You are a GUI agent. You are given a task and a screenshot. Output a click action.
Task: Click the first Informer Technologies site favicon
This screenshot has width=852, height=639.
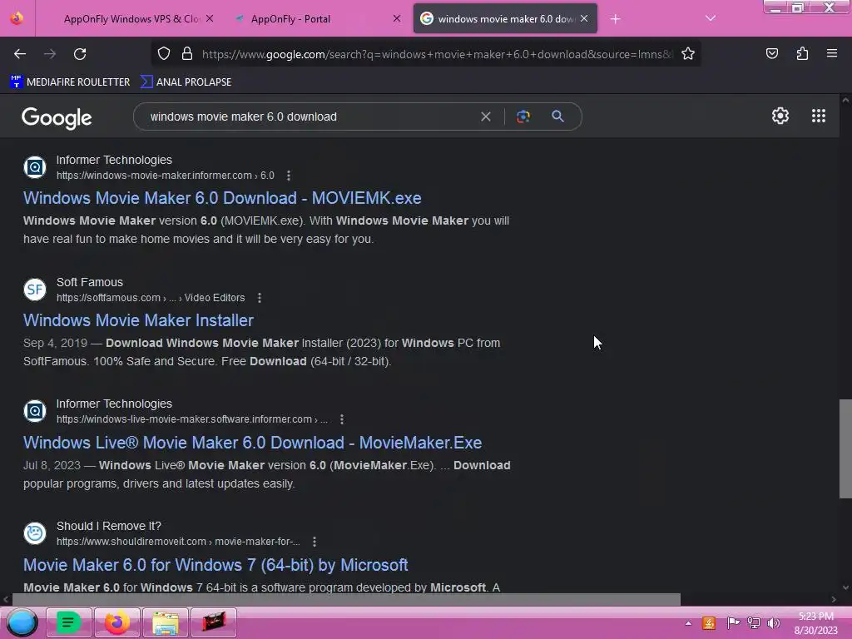click(35, 167)
